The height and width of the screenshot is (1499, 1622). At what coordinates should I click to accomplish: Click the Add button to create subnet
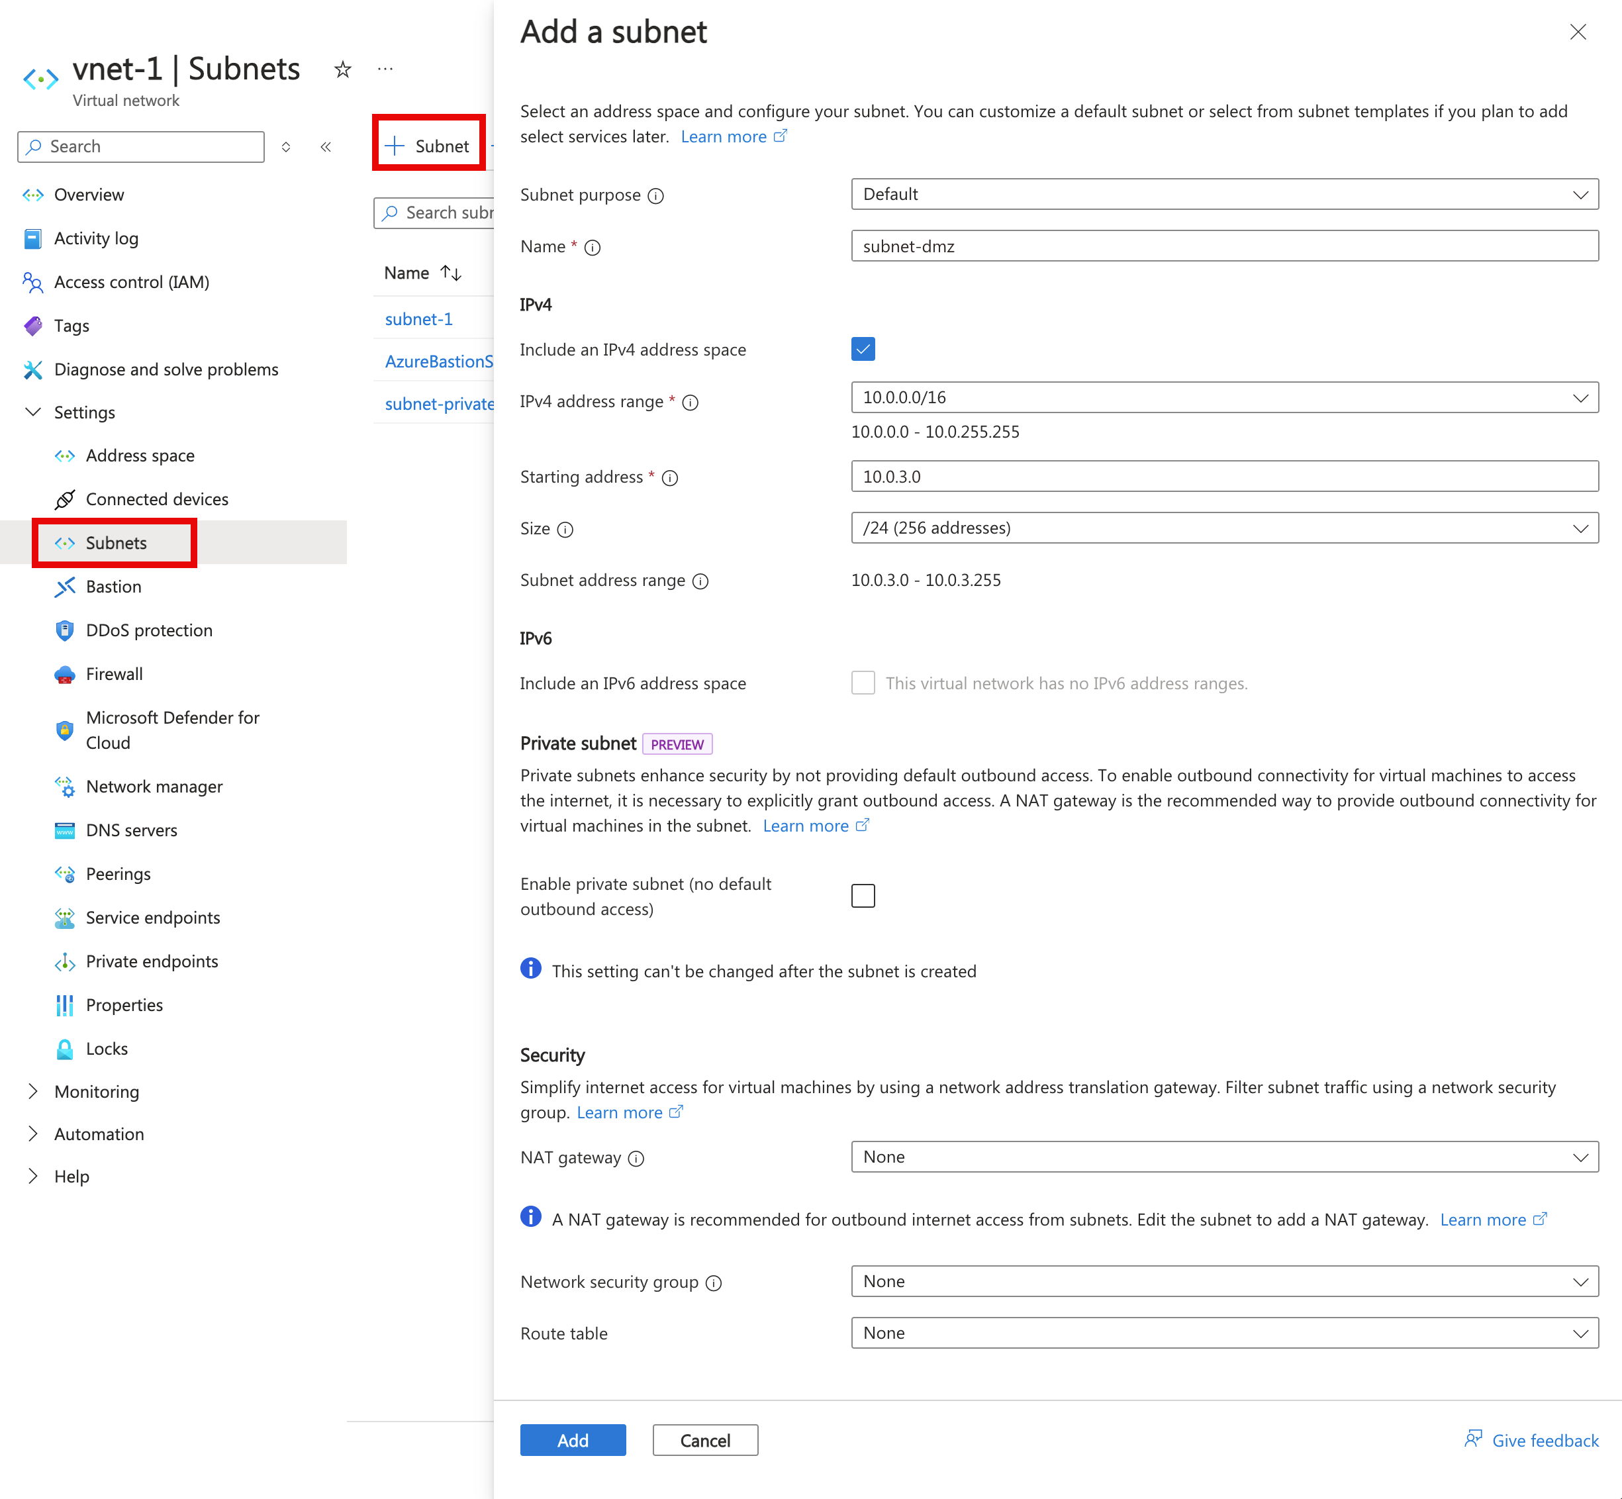(x=571, y=1439)
